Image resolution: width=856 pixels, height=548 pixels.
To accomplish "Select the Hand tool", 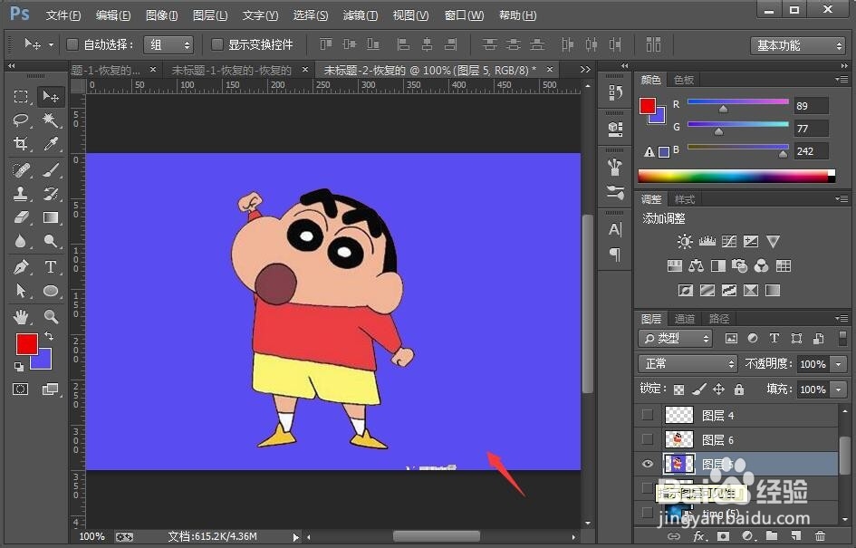I will point(21,317).
